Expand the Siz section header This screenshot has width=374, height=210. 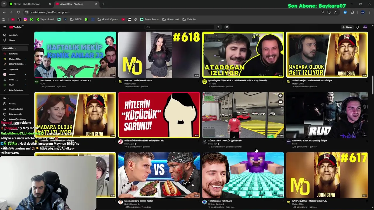coord(6,99)
